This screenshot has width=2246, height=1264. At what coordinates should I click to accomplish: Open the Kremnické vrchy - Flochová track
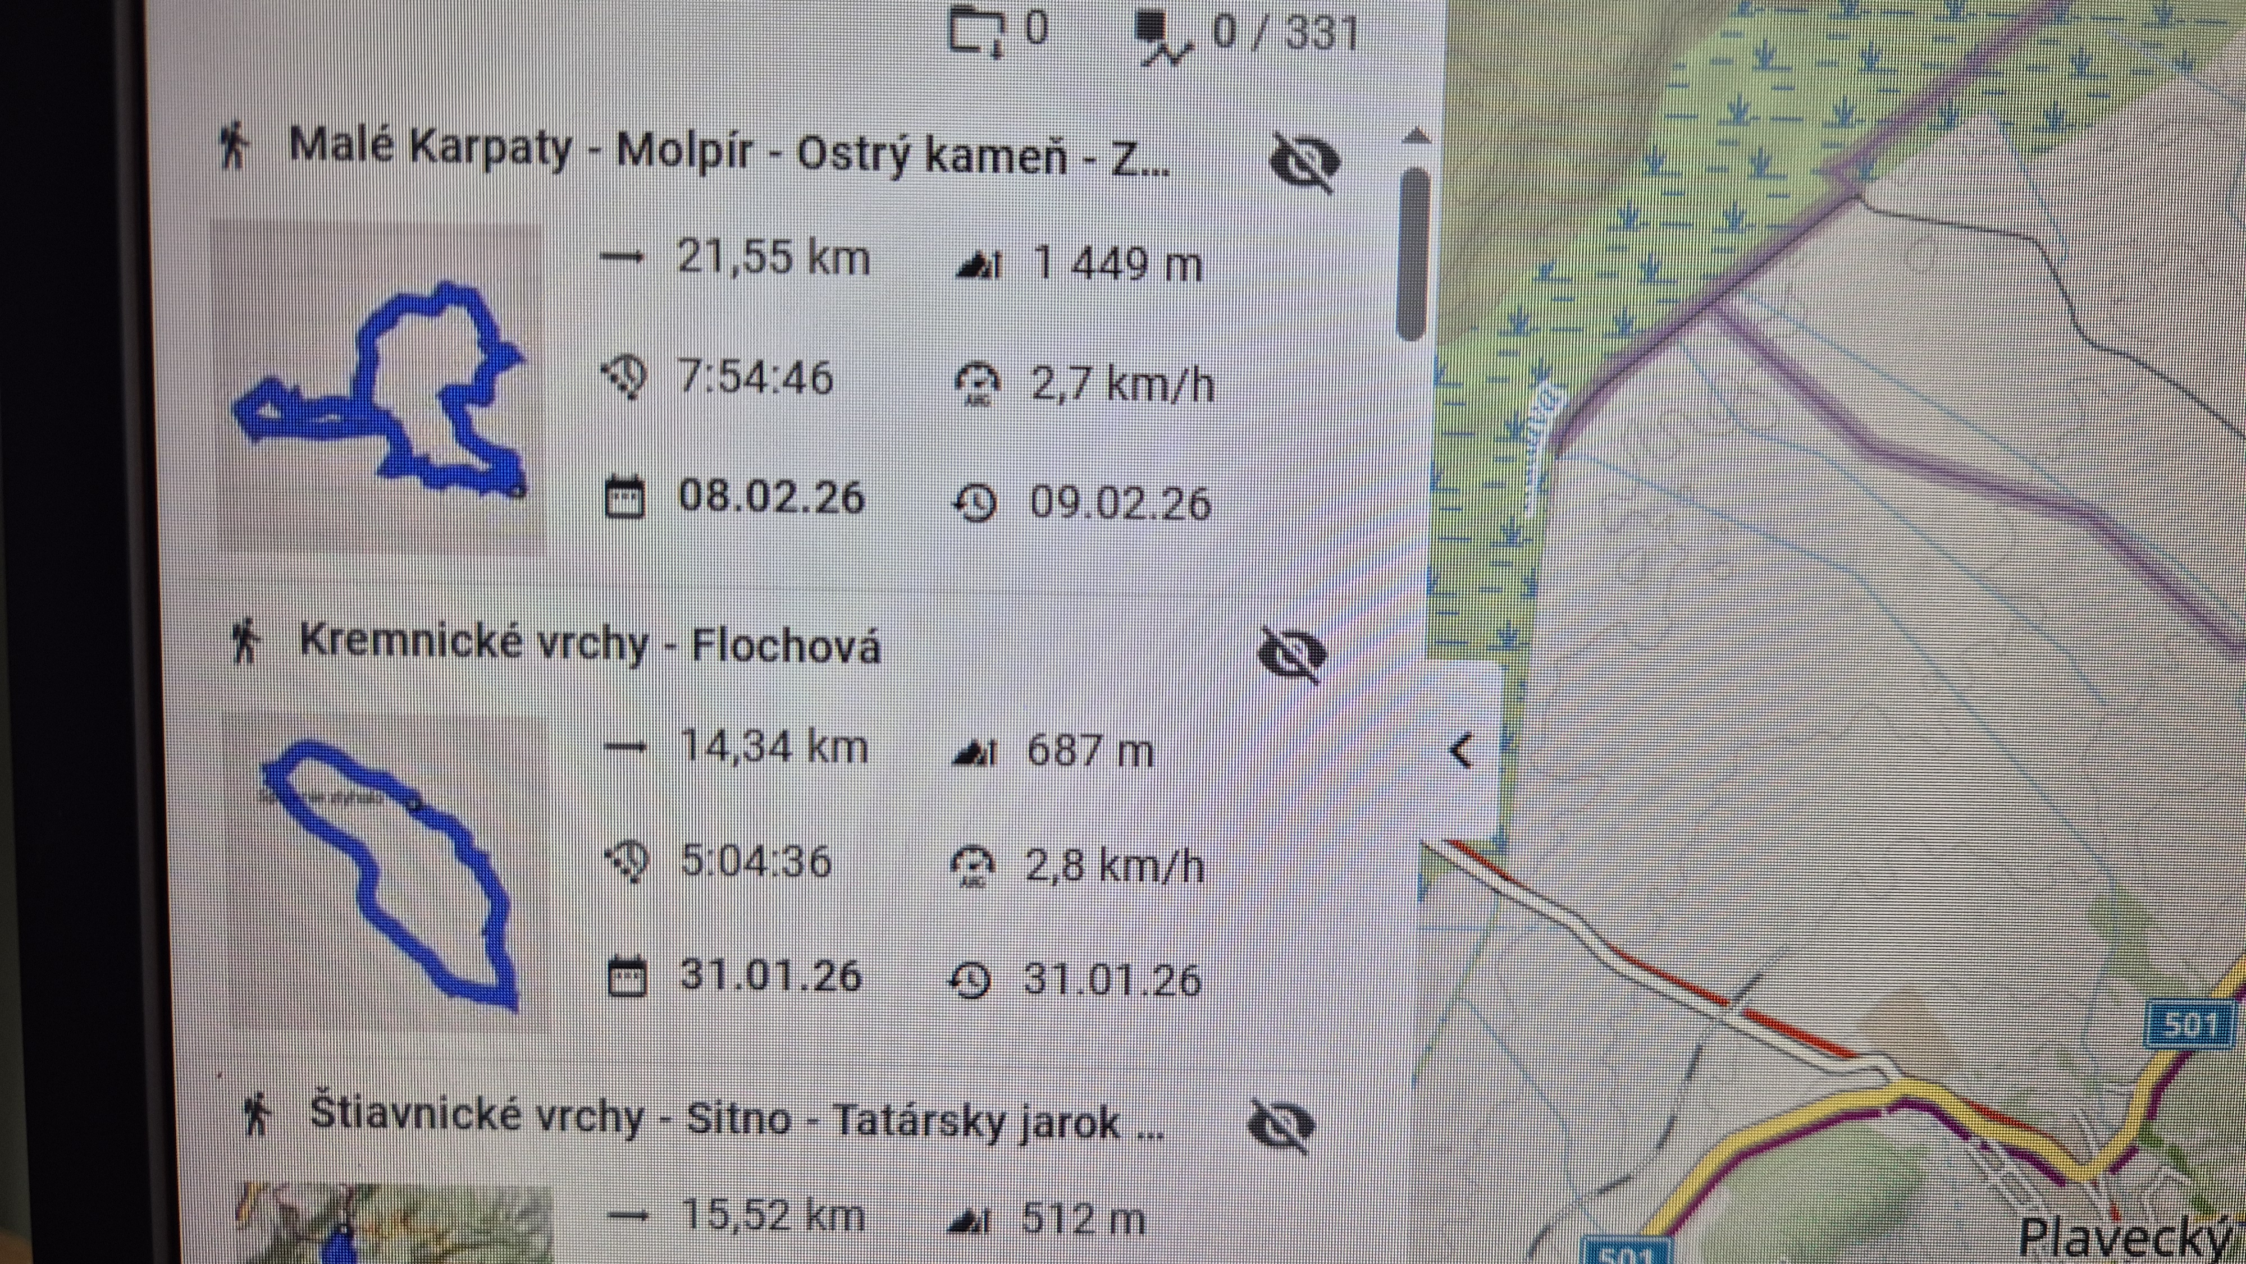tap(590, 644)
